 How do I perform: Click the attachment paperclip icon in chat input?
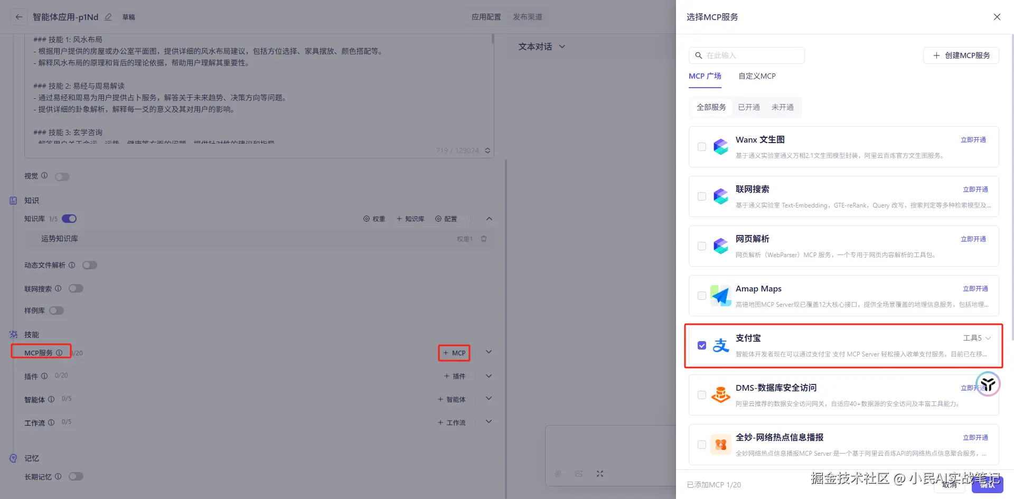pyautogui.click(x=558, y=474)
